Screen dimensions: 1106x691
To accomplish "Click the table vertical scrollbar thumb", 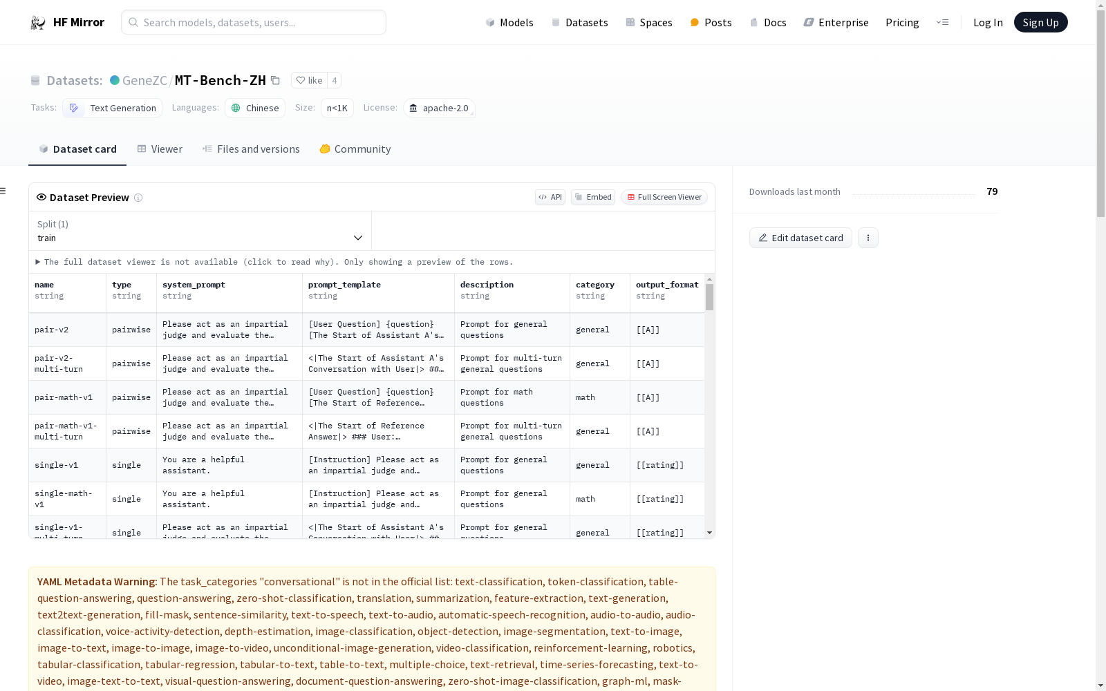I will [x=709, y=297].
